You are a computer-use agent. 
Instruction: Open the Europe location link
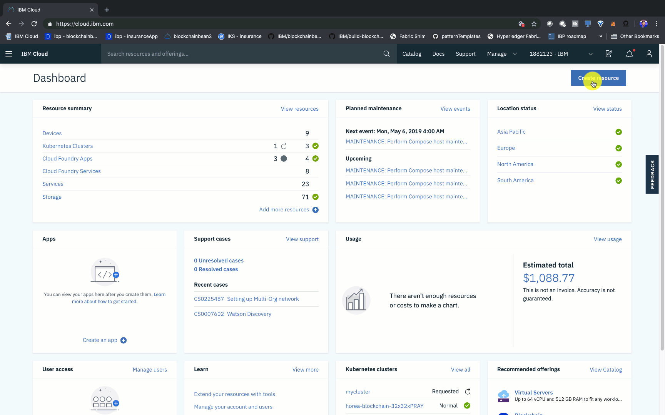pos(506,148)
